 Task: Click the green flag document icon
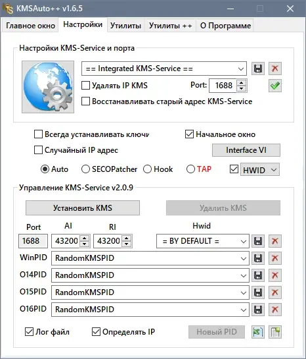click(258, 332)
